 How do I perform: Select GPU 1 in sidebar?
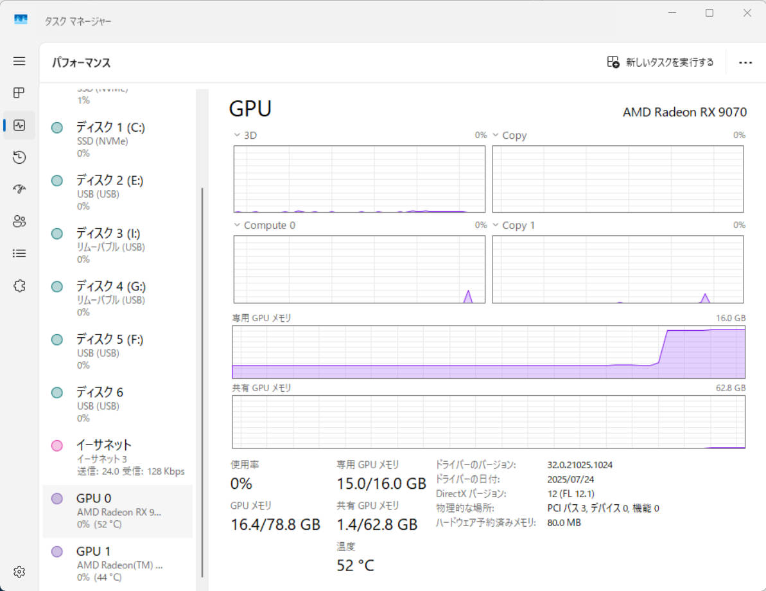(x=118, y=563)
